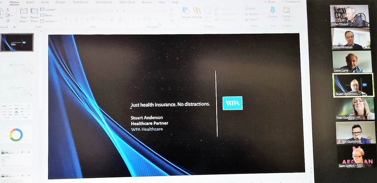
Task: Select the donut chart slide thumbnail
Action: 17,134
